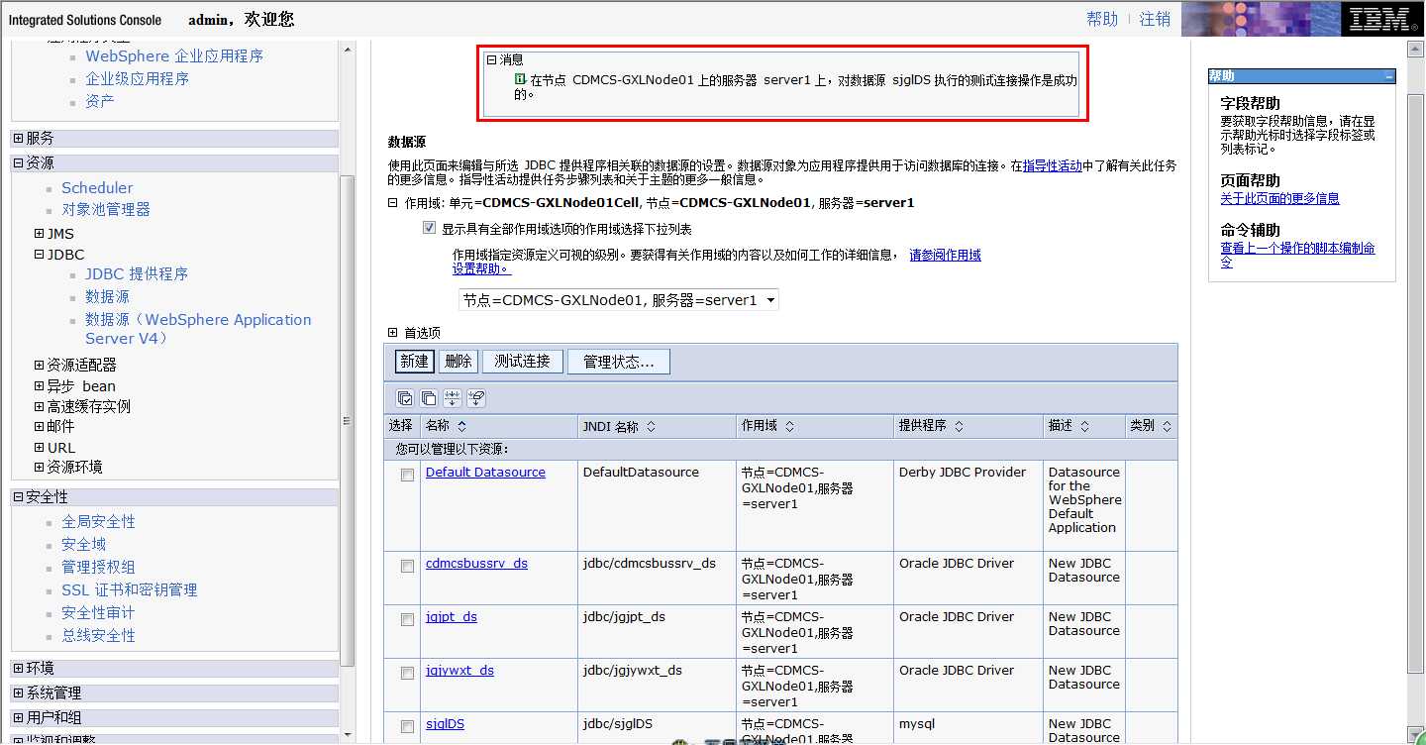Expand the URL tree node
Screen dimensions: 1426x745
click(40, 448)
